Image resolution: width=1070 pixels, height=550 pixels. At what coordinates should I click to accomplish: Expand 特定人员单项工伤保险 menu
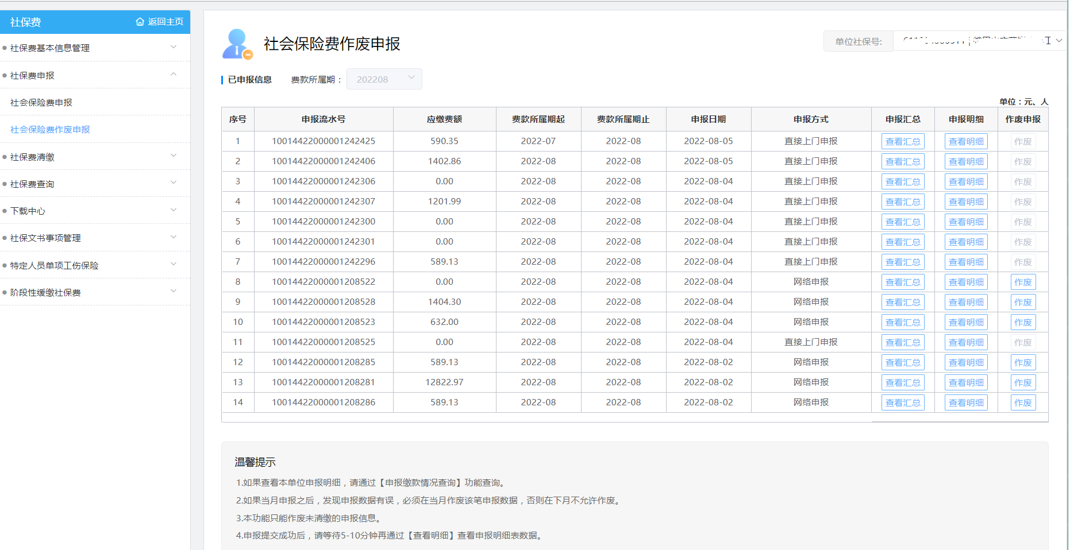[174, 265]
